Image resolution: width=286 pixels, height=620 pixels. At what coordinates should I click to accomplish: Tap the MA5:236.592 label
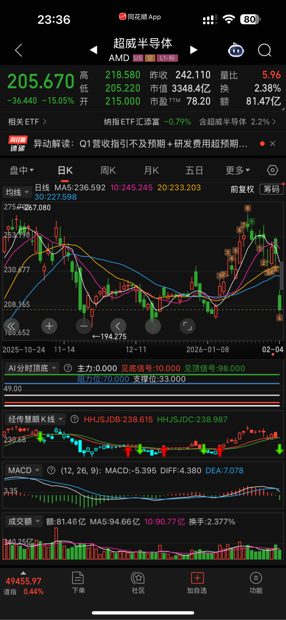pyautogui.click(x=80, y=188)
